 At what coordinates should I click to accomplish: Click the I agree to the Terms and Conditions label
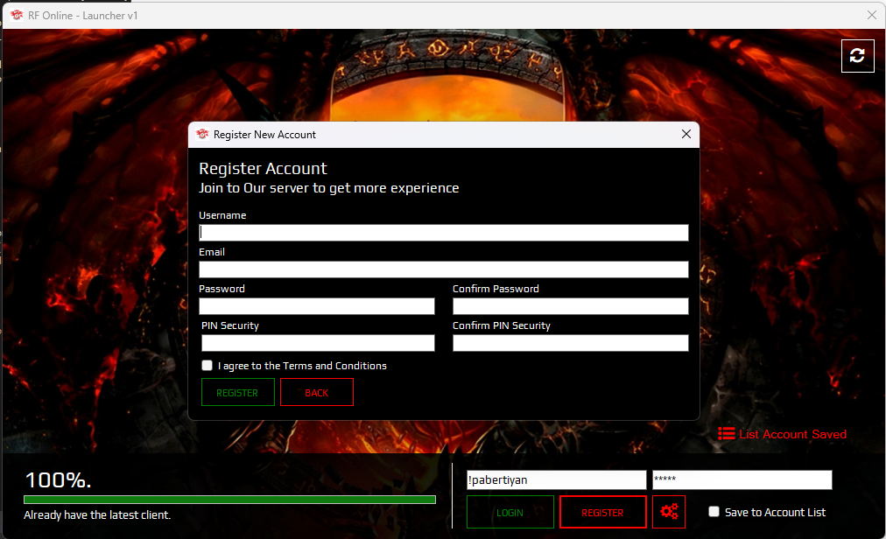tap(302, 366)
